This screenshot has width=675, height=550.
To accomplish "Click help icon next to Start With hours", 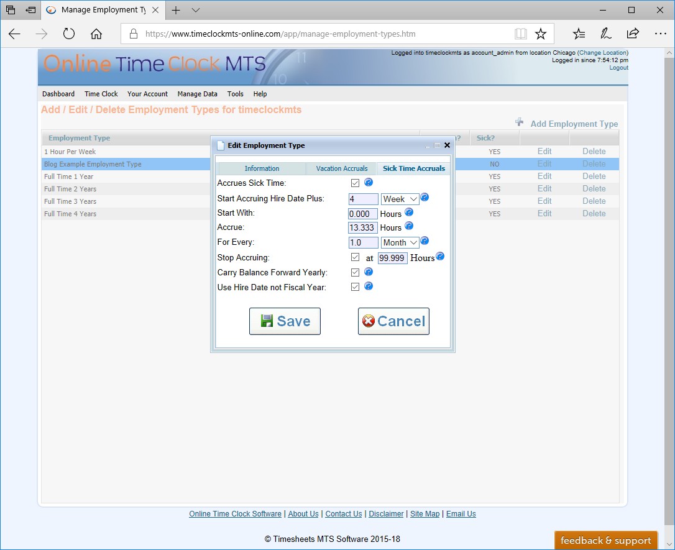I will click(409, 213).
